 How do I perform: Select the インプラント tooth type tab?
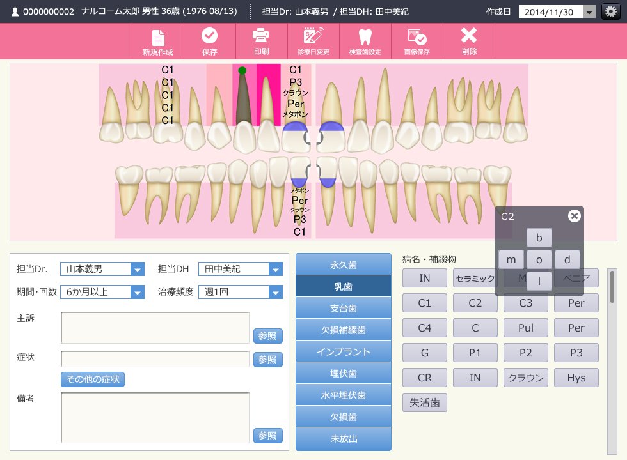tap(344, 351)
